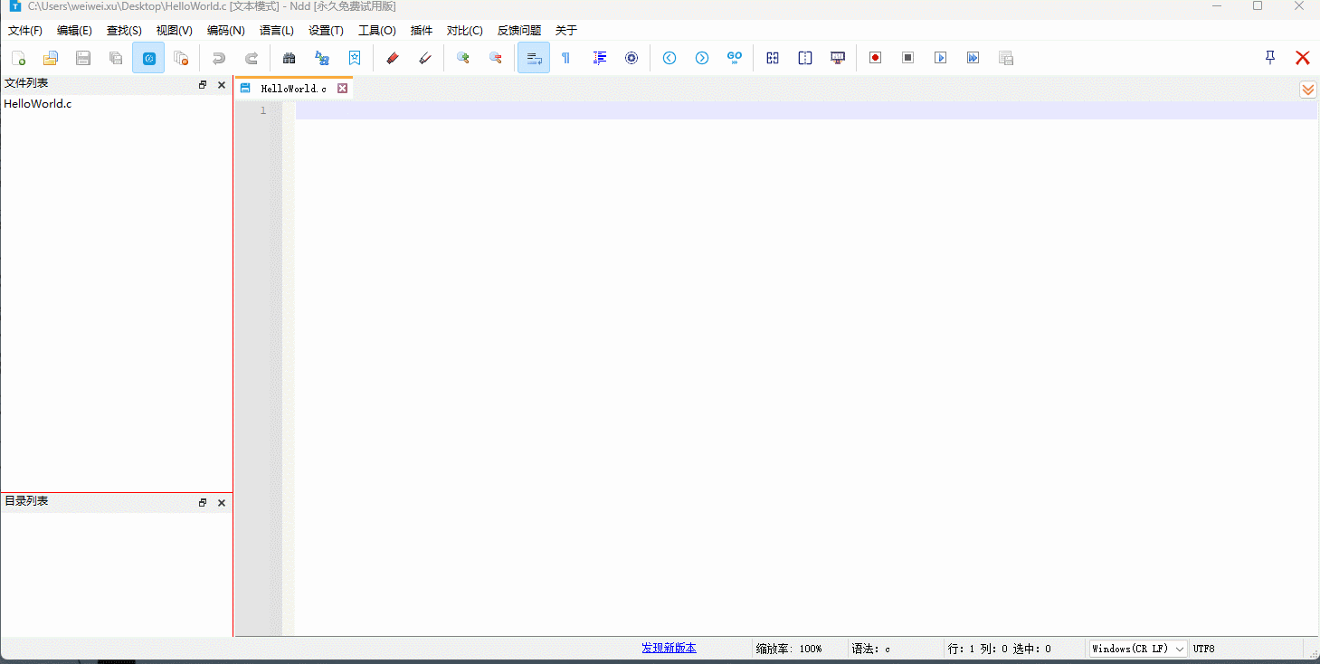Start macro recording with red dot icon
The image size is (1320, 664).
coord(875,58)
